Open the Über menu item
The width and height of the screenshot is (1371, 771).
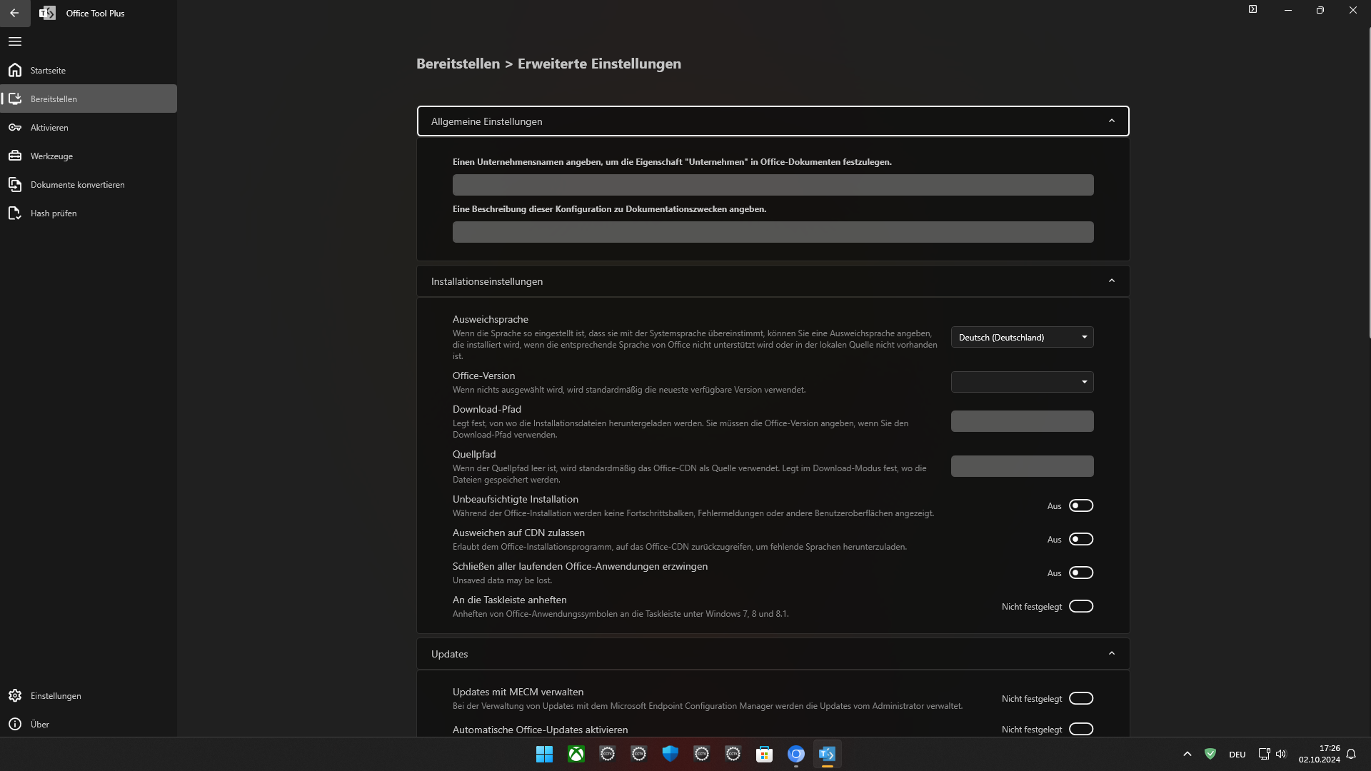(40, 724)
